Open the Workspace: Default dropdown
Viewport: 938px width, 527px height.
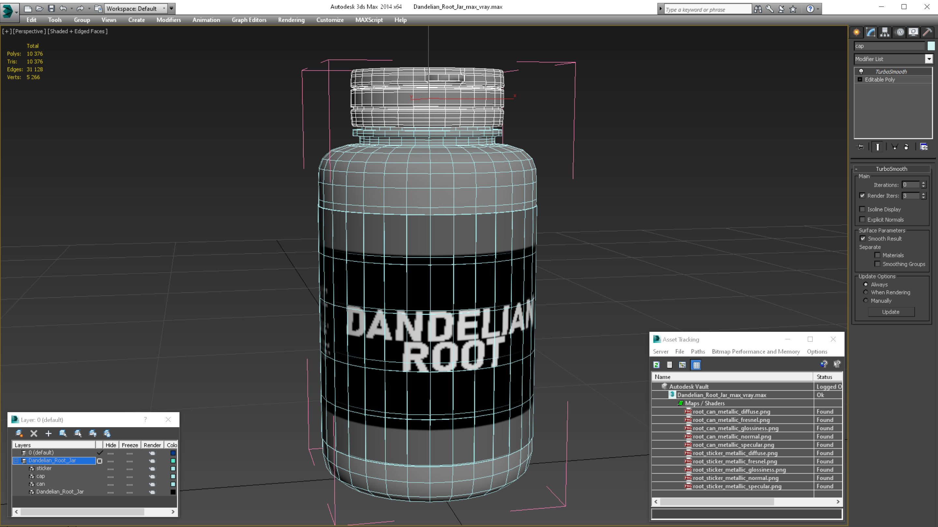[x=164, y=8]
